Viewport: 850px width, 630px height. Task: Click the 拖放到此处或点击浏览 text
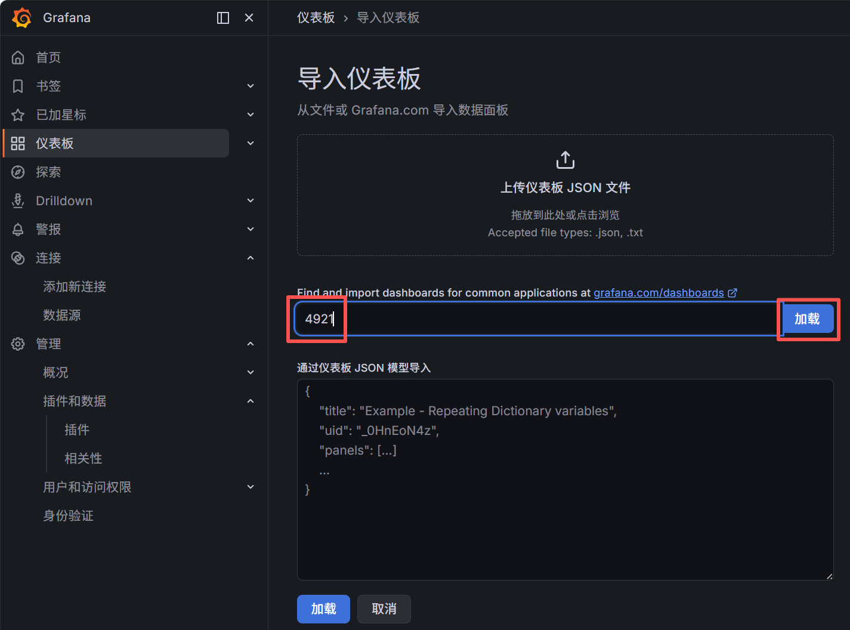565,215
